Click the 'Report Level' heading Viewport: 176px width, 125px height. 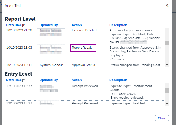pyautogui.click(x=20, y=19)
